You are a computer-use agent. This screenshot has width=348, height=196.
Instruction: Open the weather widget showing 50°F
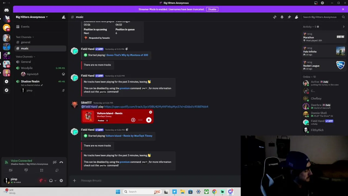tap(9, 191)
